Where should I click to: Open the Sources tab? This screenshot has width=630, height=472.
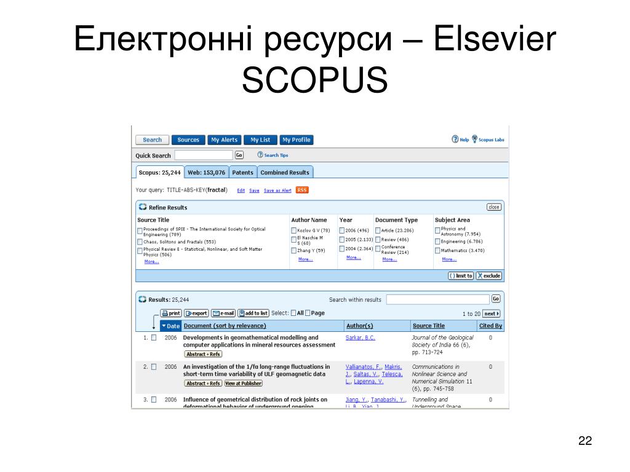[x=188, y=140]
